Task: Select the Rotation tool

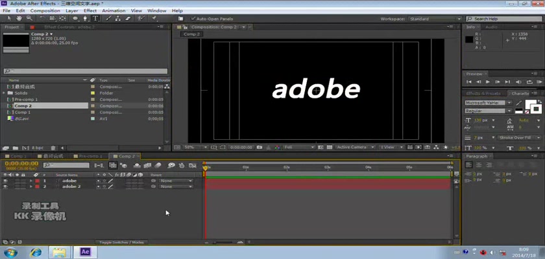Action: pos(42,19)
